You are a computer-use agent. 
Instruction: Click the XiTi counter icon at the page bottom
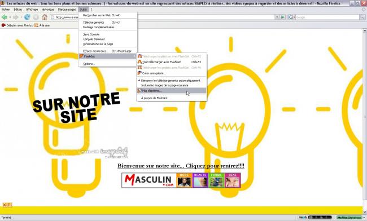[x=7, y=205]
